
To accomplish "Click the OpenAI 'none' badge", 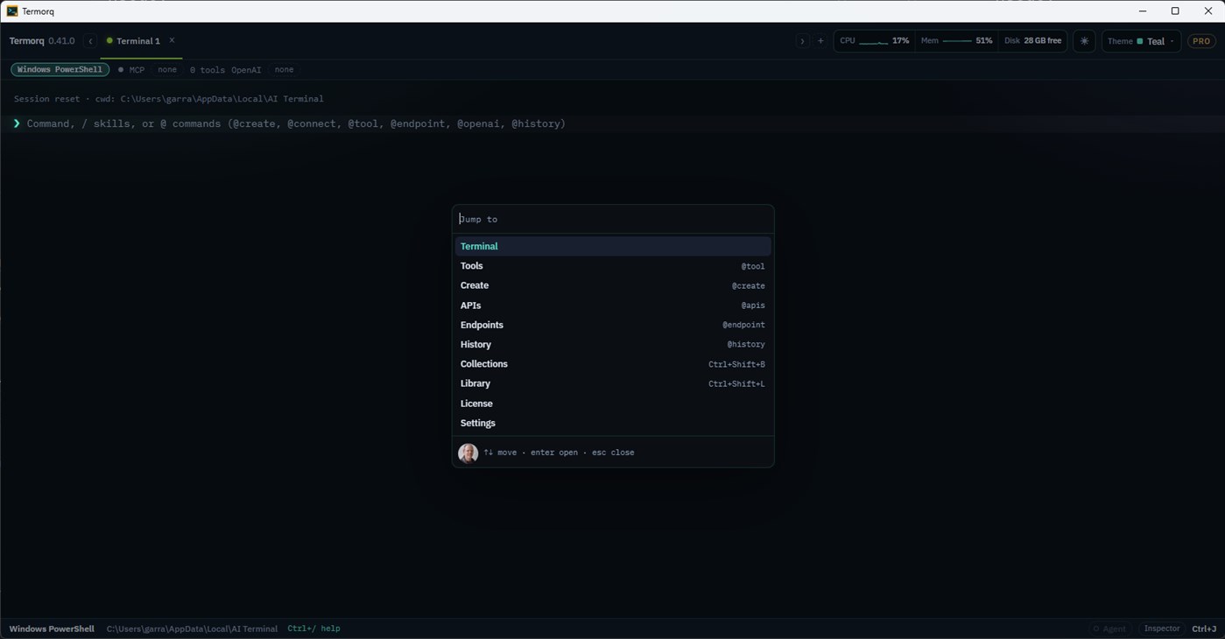I will [284, 70].
